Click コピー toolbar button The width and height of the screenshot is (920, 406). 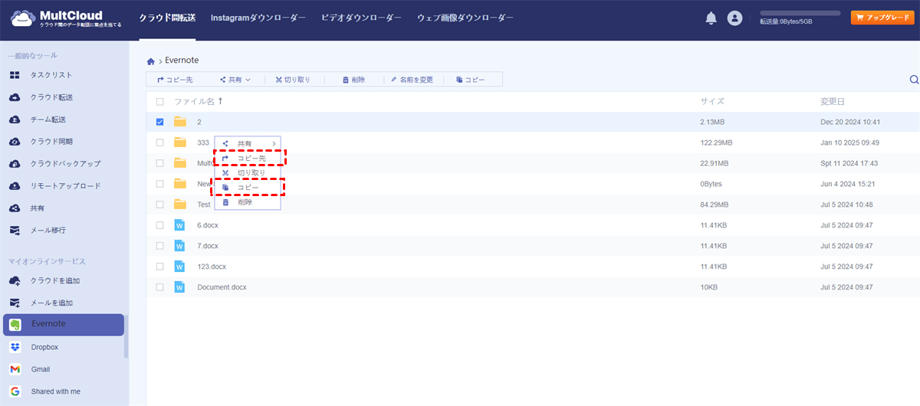[x=470, y=80]
